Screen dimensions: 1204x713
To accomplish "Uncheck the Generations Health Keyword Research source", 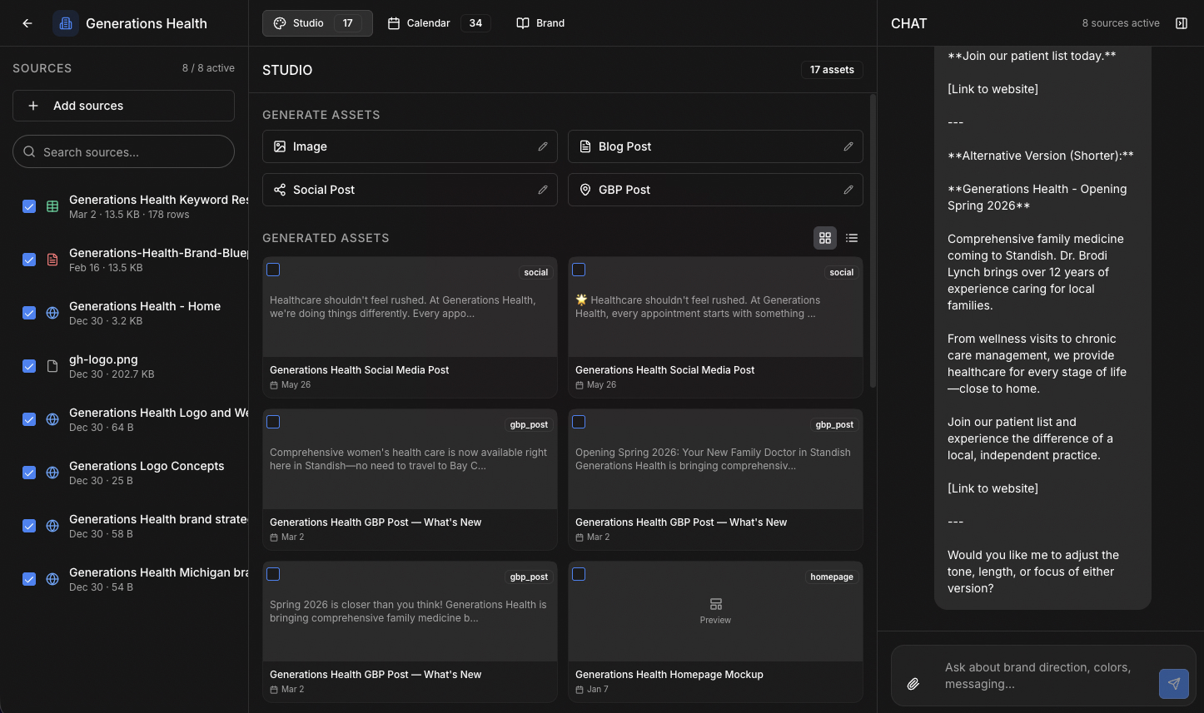I will pyautogui.click(x=29, y=206).
